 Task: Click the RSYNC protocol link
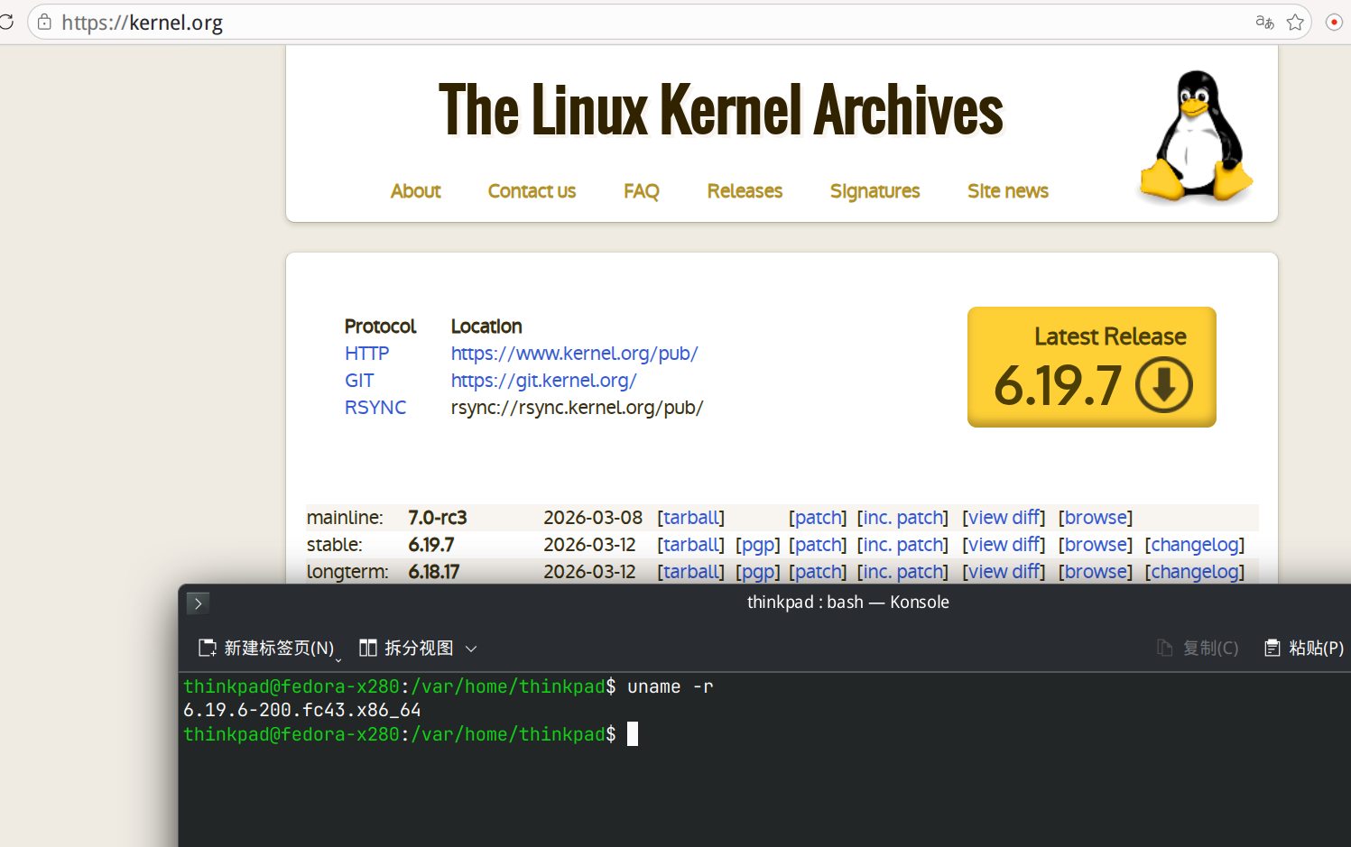pyautogui.click(x=375, y=408)
